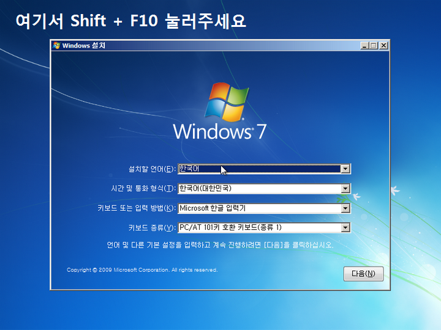
Task: Click the Windows 설치 title bar icon
Action: click(56, 45)
